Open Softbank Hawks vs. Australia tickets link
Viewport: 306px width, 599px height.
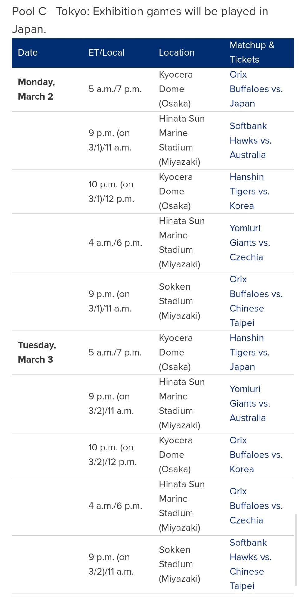[x=250, y=140]
